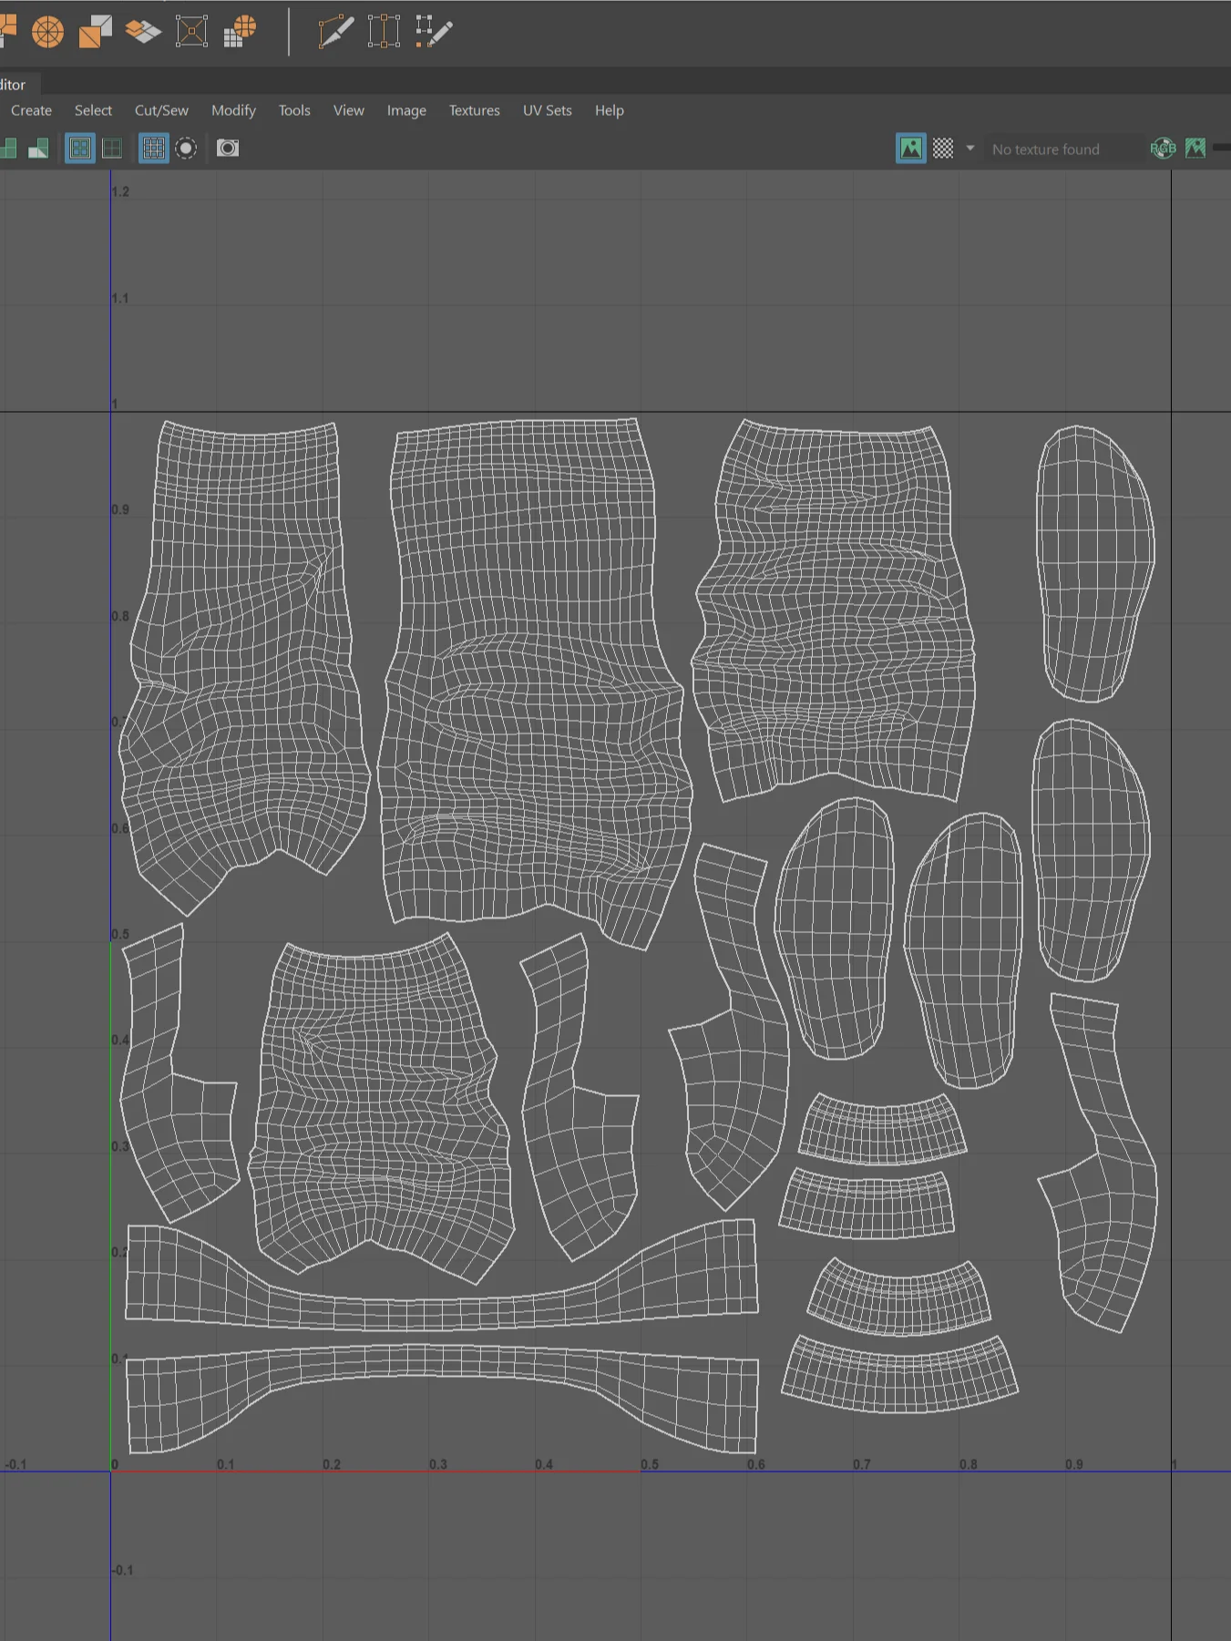Expand the texture list dropdown arrow
1231x1641 pixels.
click(969, 149)
